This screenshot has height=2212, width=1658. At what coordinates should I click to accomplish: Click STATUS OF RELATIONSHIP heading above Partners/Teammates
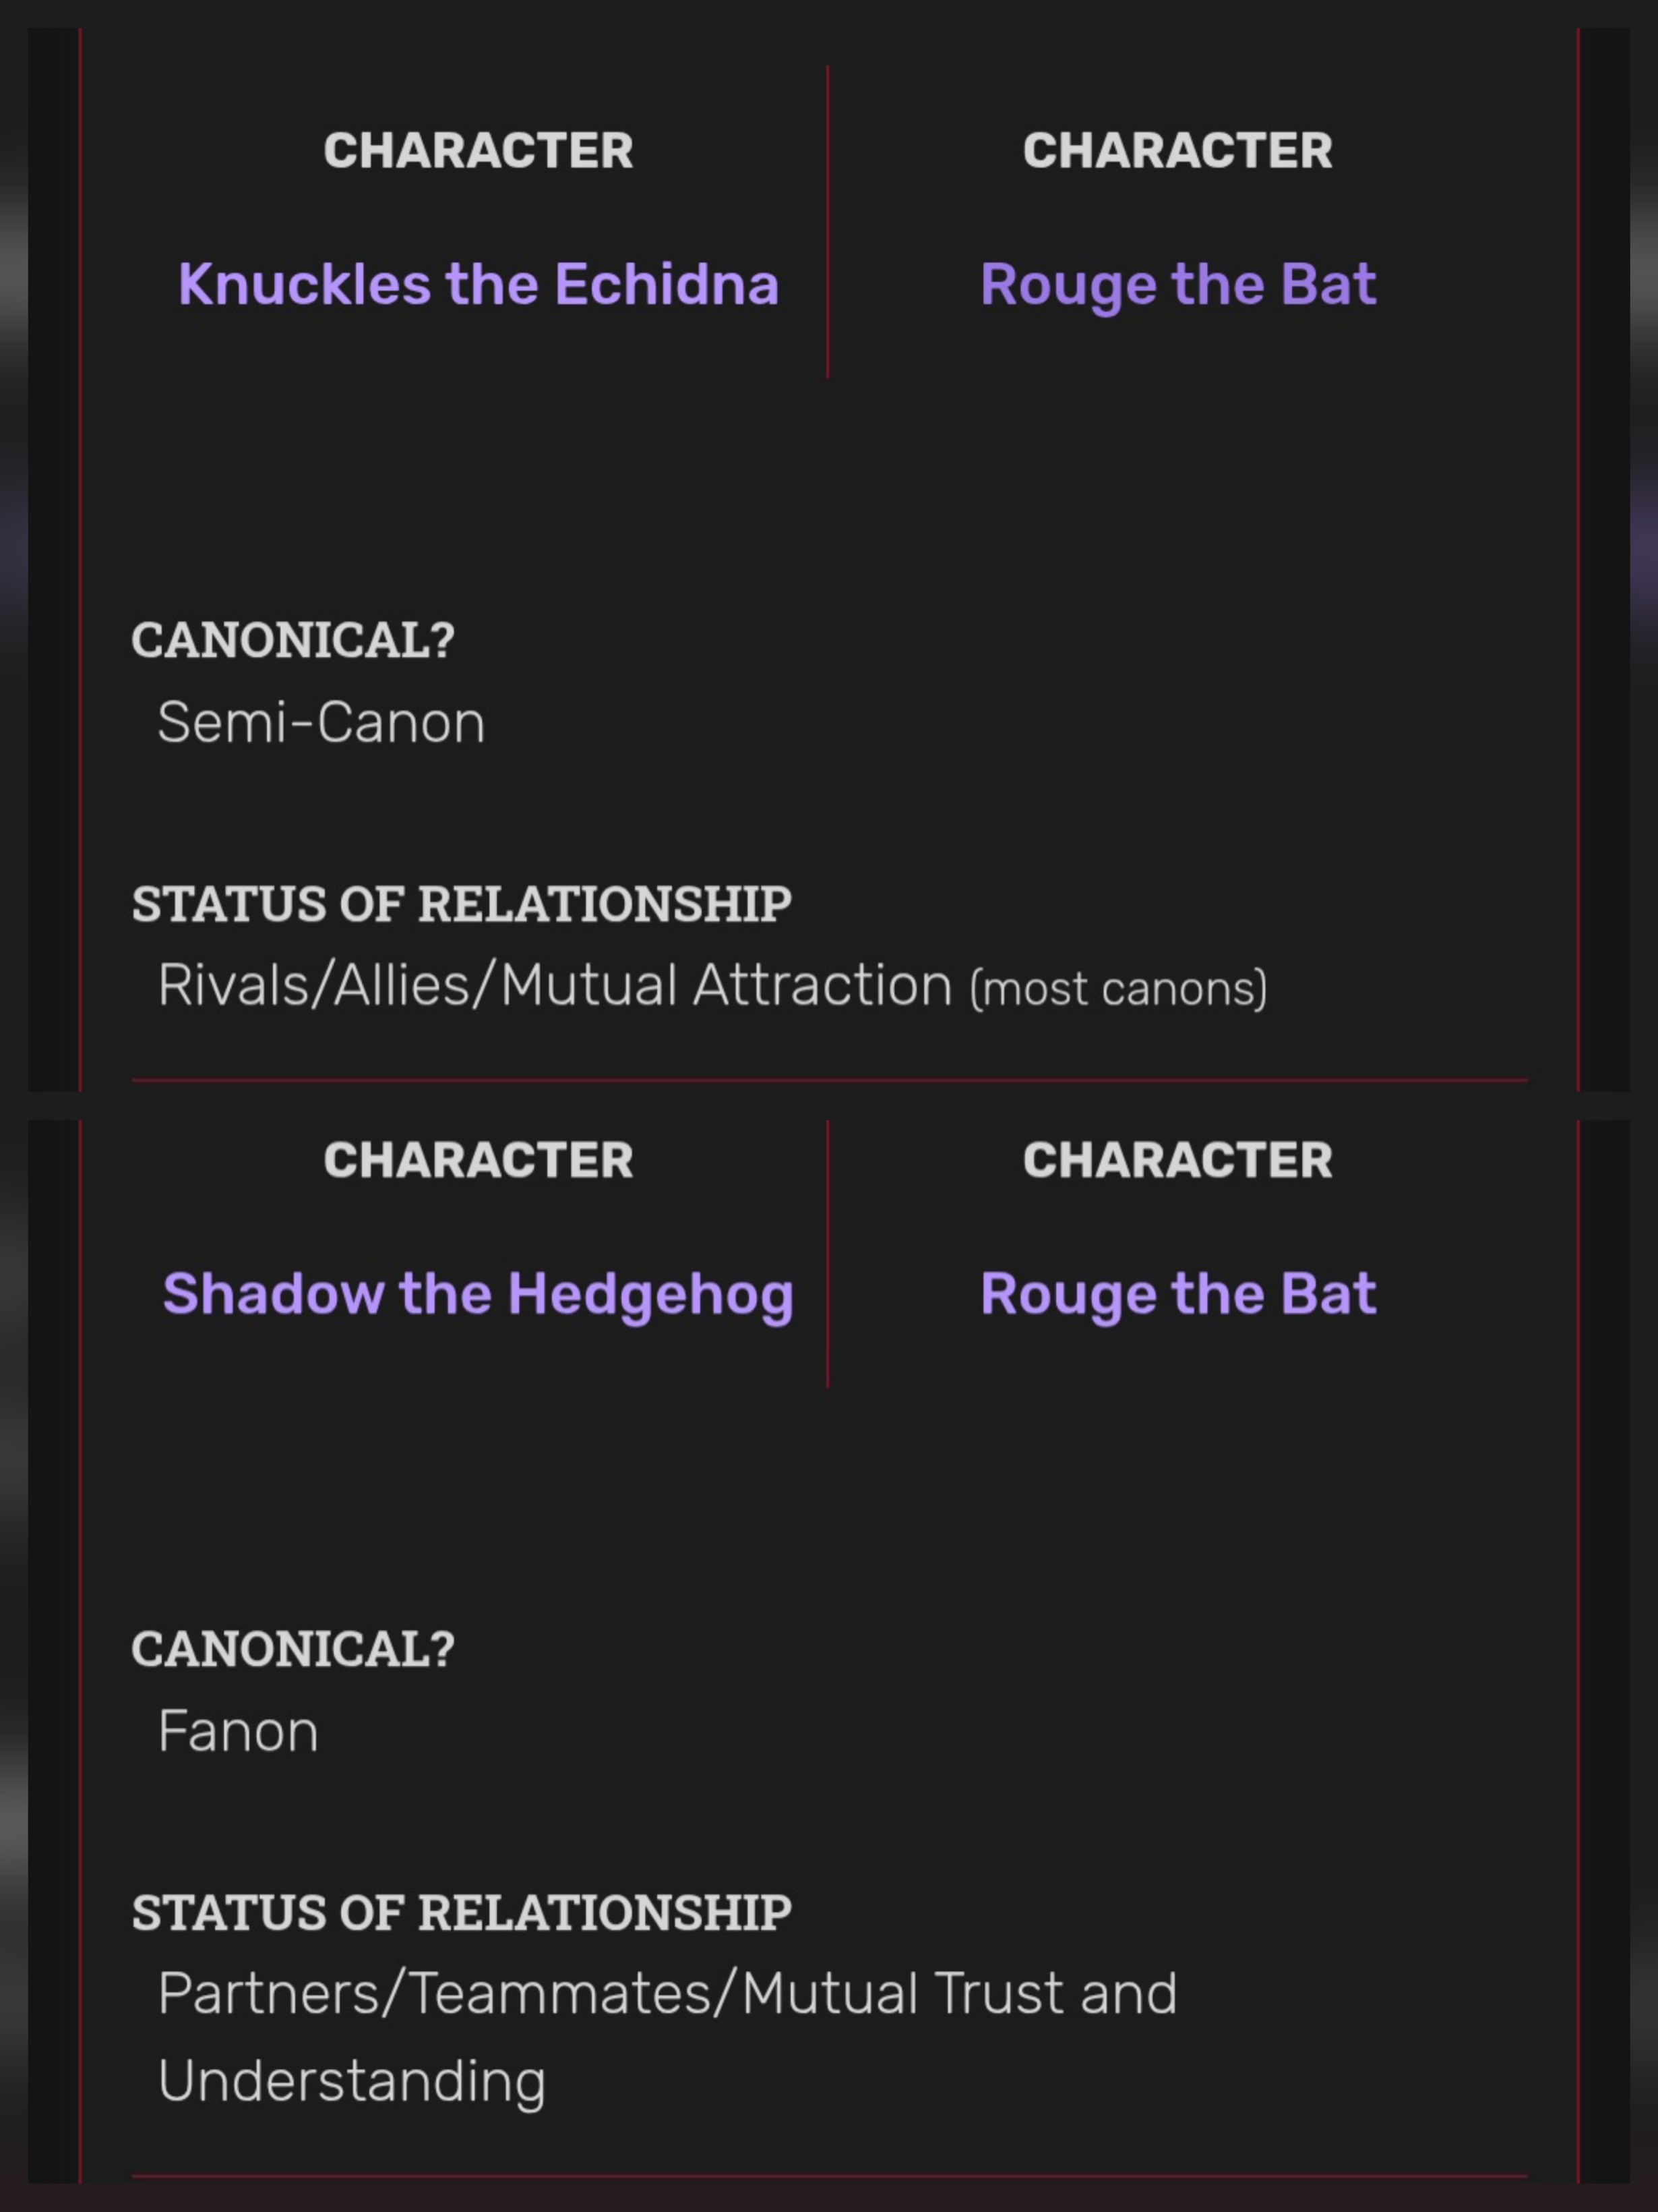click(462, 1913)
